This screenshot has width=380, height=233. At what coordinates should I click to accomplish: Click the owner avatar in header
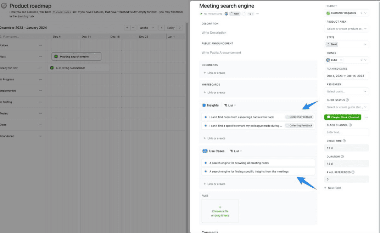(226, 14)
